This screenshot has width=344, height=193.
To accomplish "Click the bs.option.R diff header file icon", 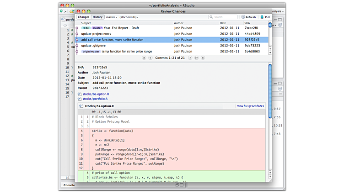I will 81,106.
